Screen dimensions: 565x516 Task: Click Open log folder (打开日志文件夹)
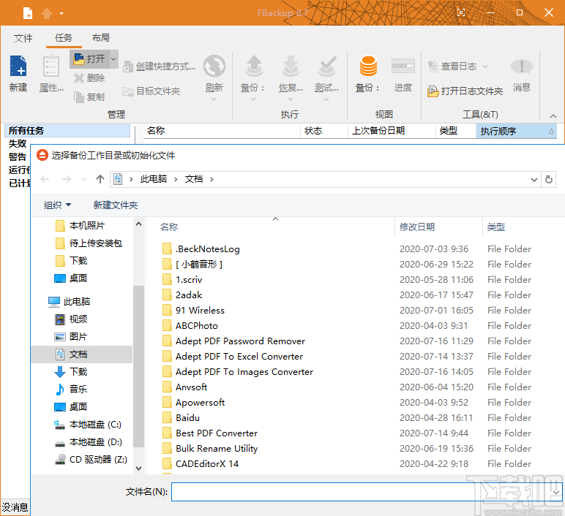tap(465, 91)
